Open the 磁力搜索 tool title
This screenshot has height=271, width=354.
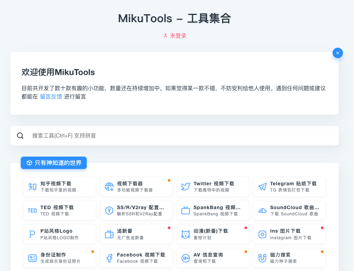click(280, 255)
